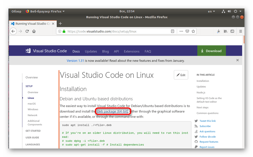Click the Firefox reload page icon
The width and height of the screenshot is (253, 157).
click(27, 31)
